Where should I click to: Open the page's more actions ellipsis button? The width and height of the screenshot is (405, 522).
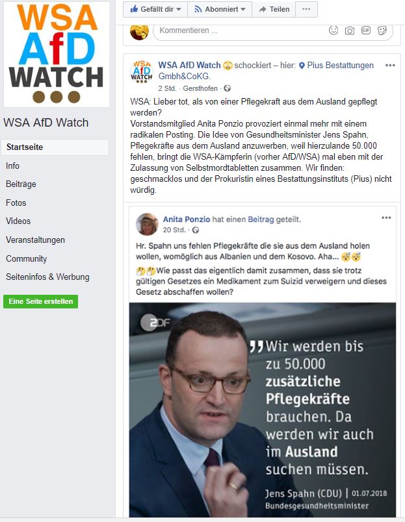coord(306,9)
